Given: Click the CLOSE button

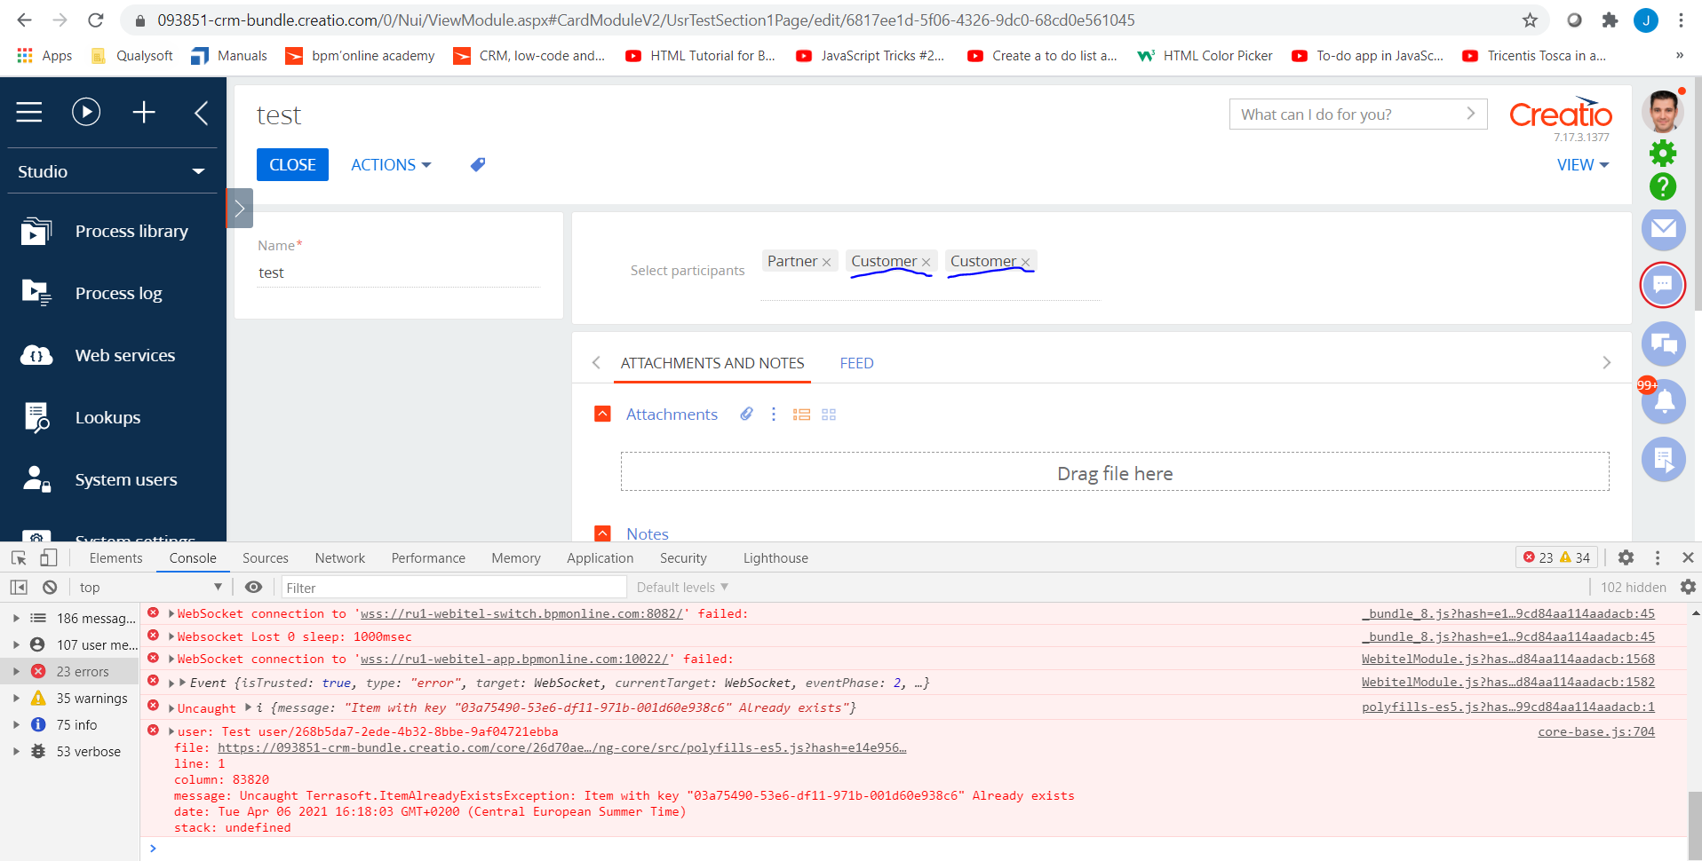Looking at the screenshot, I should 292,165.
